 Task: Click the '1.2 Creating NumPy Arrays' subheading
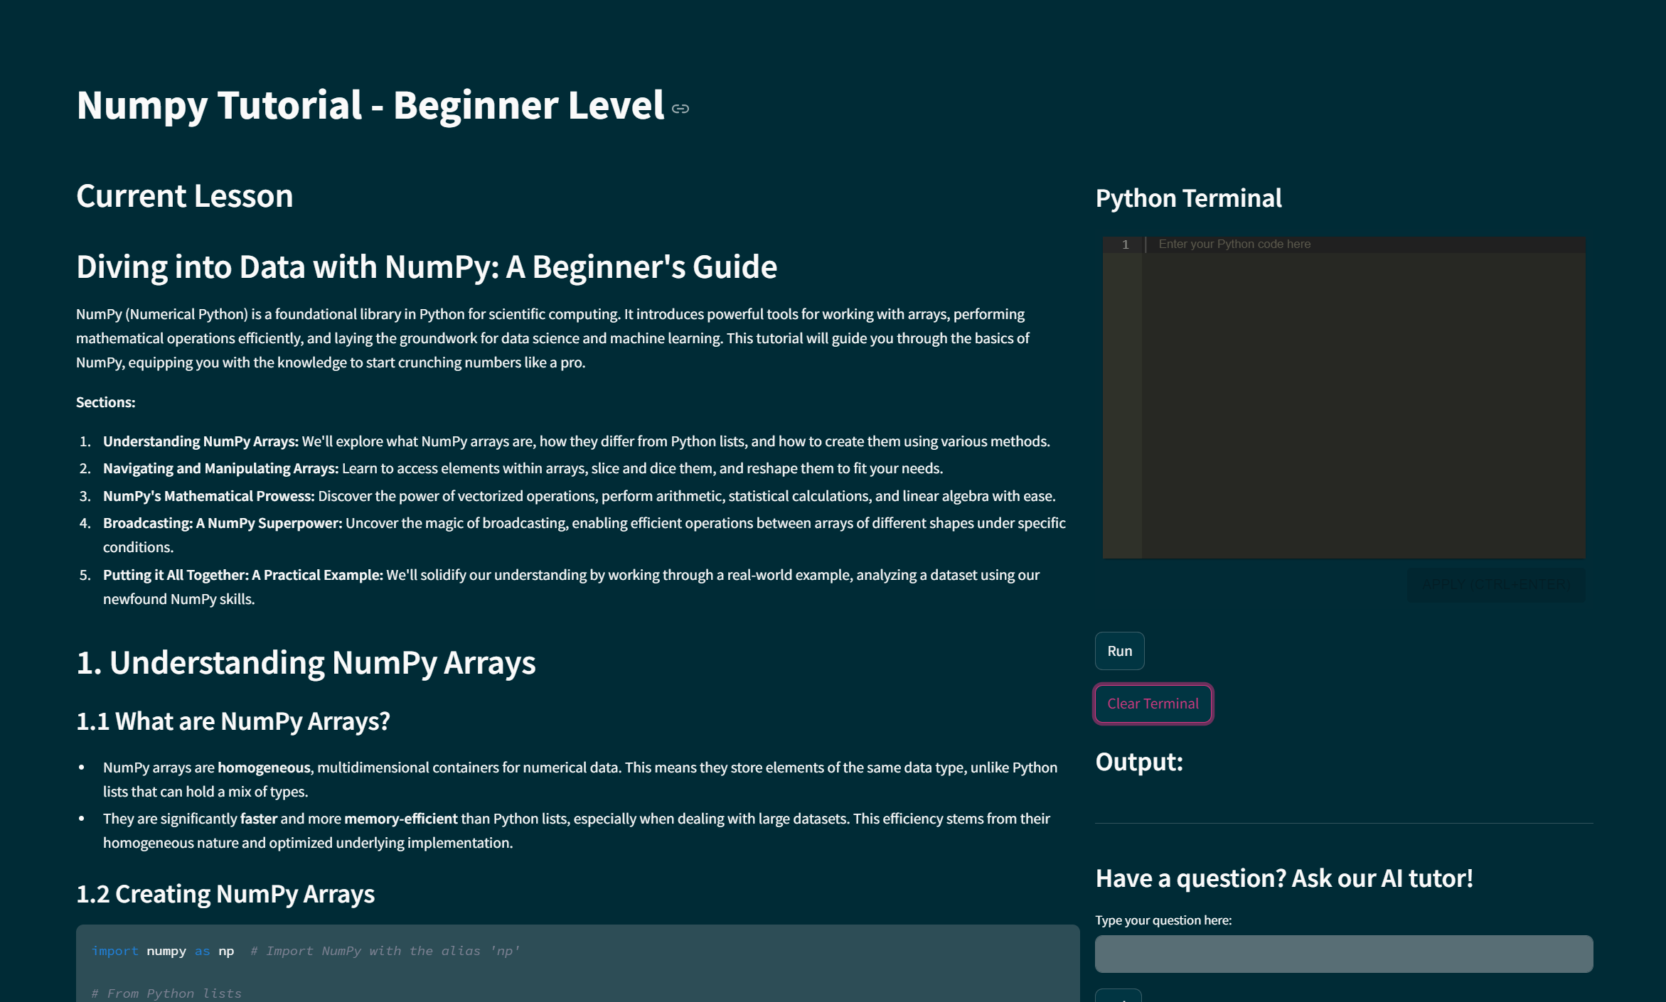pyautogui.click(x=225, y=894)
